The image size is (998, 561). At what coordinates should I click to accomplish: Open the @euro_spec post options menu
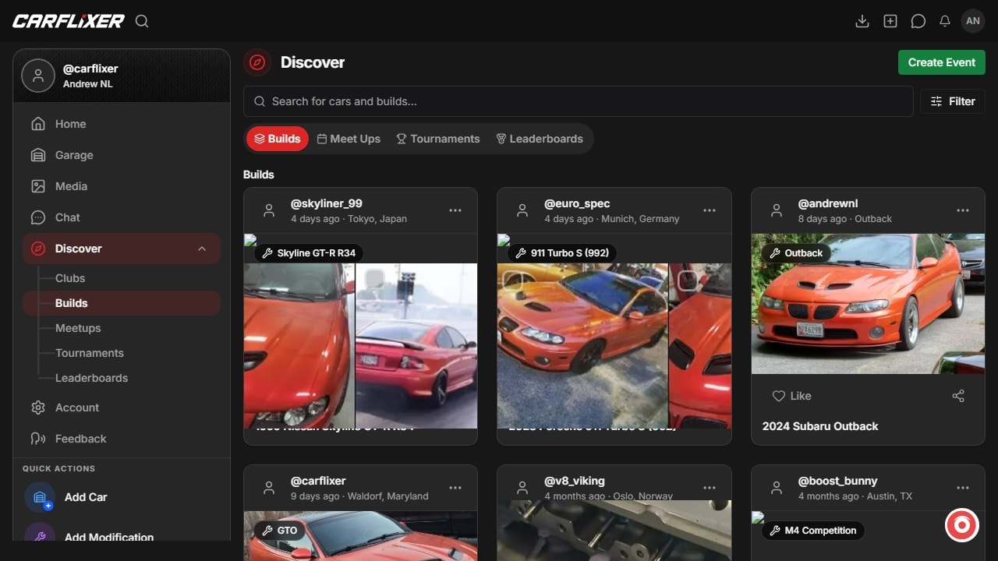tap(710, 210)
